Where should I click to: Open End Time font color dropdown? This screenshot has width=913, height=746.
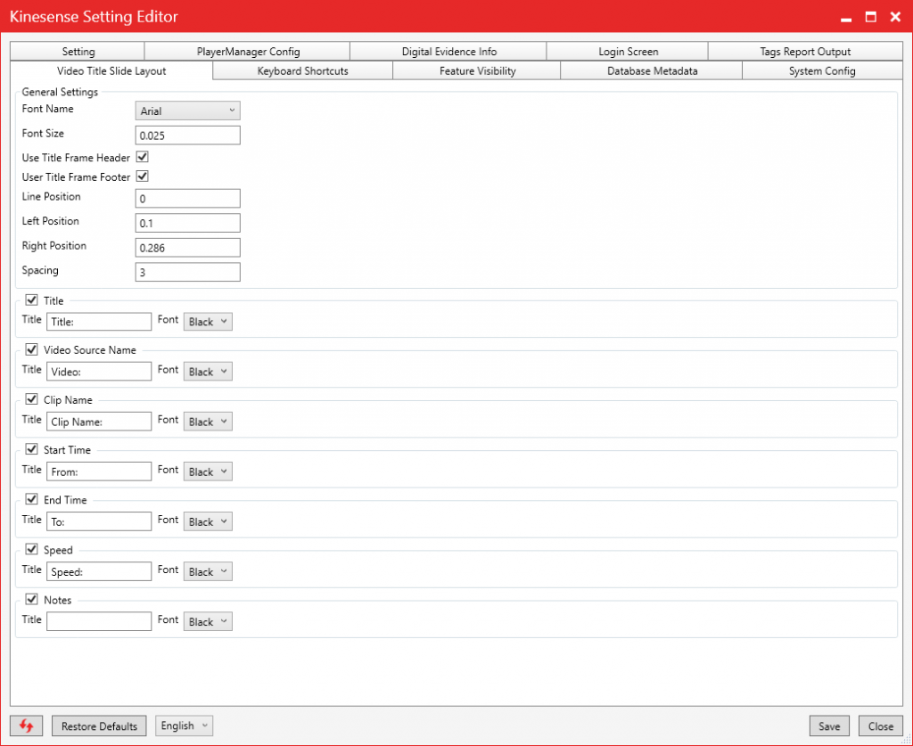[x=208, y=522]
